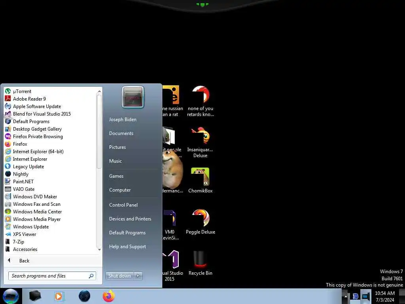Screen dimensions: 405x304
Task: Open the Nightly globe icon on taskbar
Action: 85,296
